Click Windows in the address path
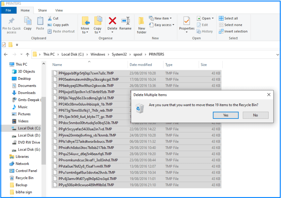 pos(98,54)
